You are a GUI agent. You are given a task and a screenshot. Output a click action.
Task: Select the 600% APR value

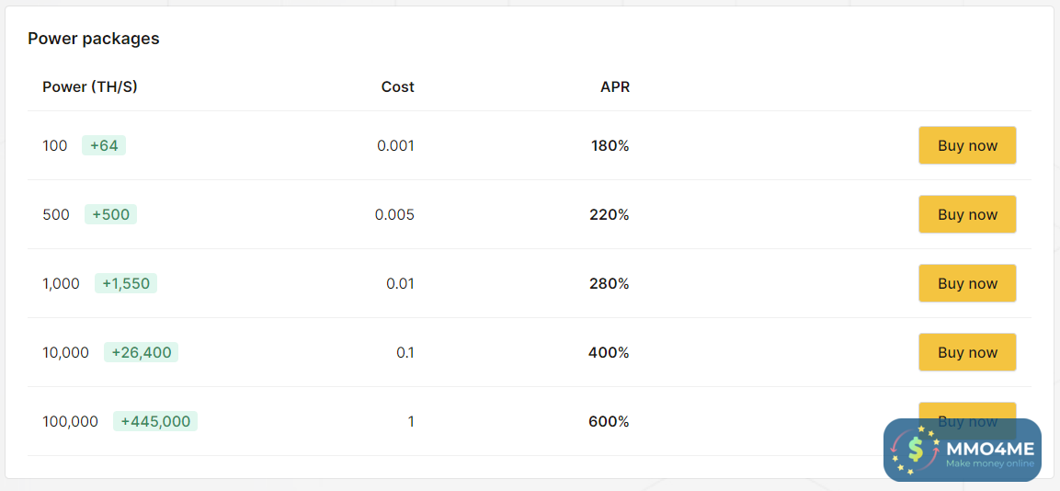(609, 421)
